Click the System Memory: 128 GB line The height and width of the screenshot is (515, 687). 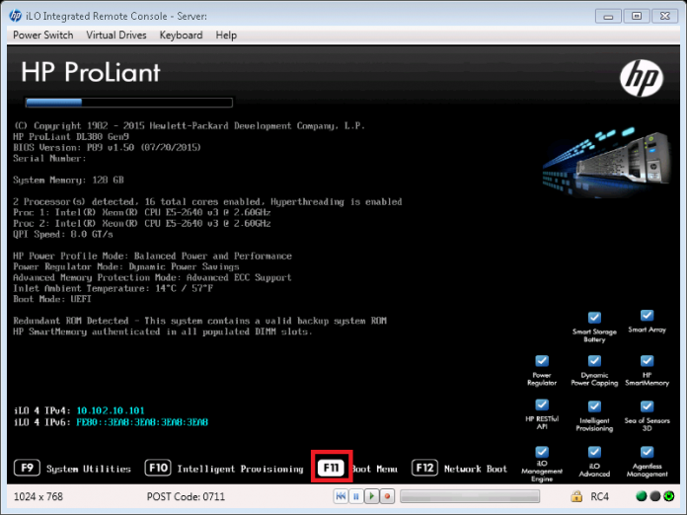[x=68, y=180]
